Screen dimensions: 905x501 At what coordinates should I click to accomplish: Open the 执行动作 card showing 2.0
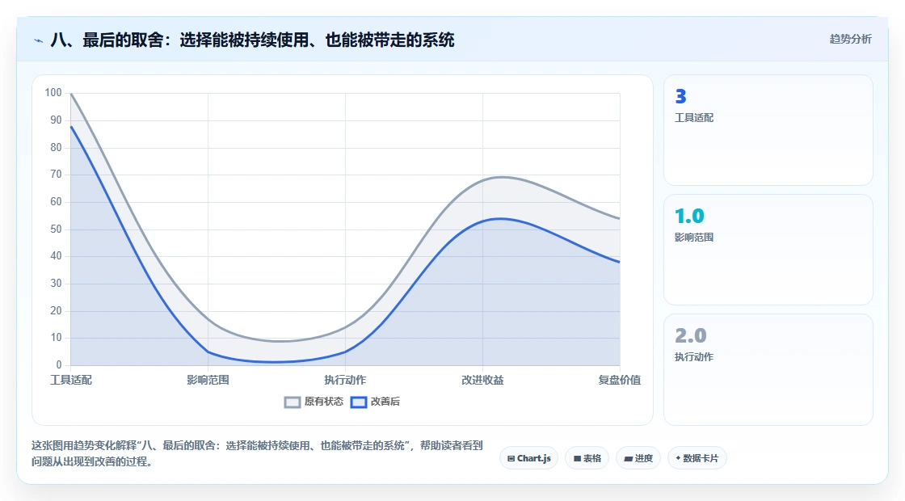pyautogui.click(x=768, y=369)
